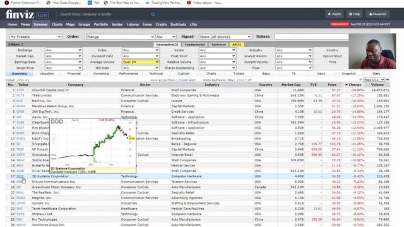Open the News menu item
404x227 pixels.
pyautogui.click(x=25, y=25)
